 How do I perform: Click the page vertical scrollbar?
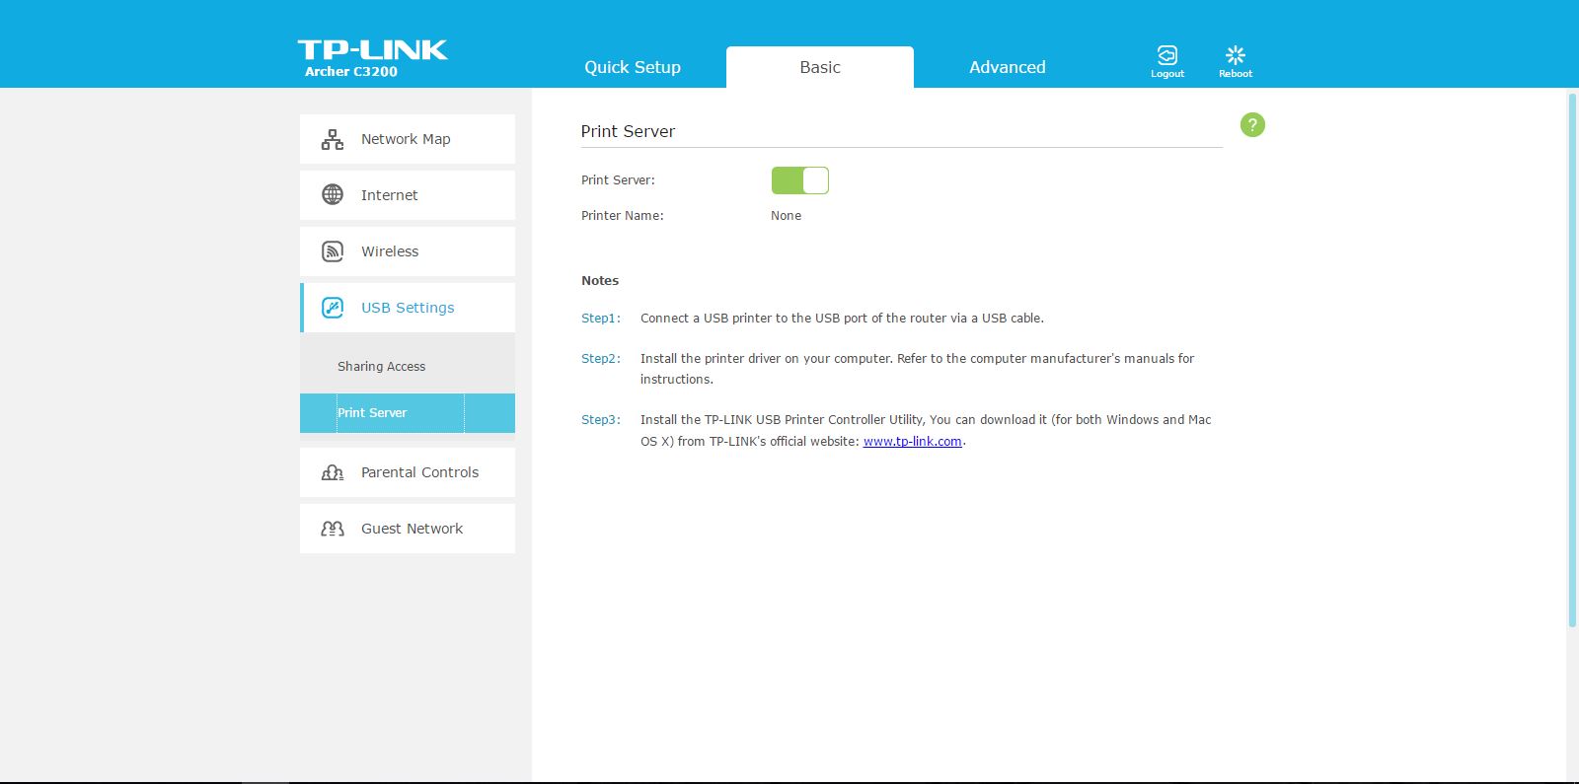1572,360
